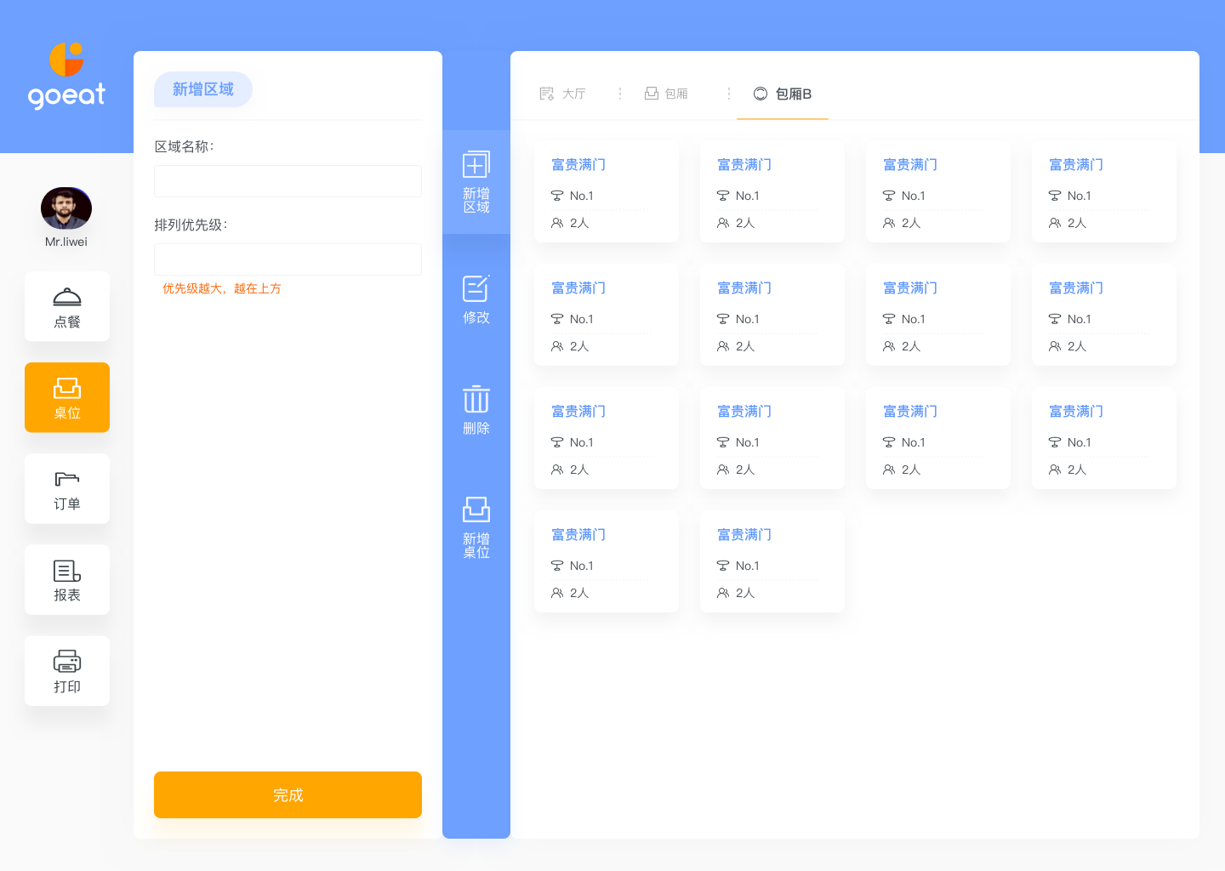Select the first 富贵满门 table card
Image resolution: width=1225 pixels, height=871 pixels.
coord(607,192)
